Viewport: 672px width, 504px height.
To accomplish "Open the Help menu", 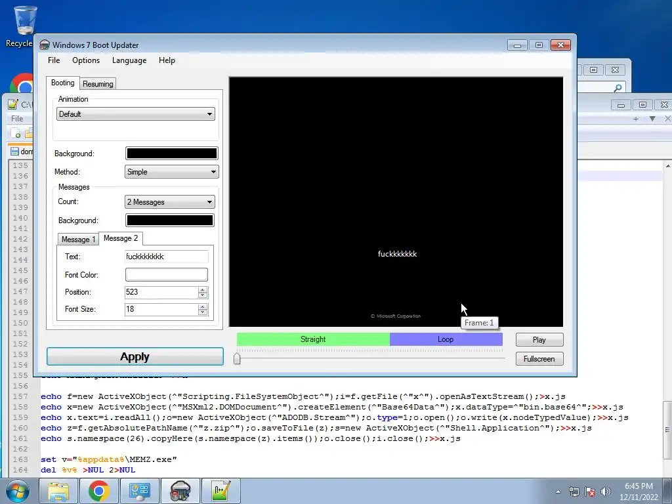I will 167,60.
